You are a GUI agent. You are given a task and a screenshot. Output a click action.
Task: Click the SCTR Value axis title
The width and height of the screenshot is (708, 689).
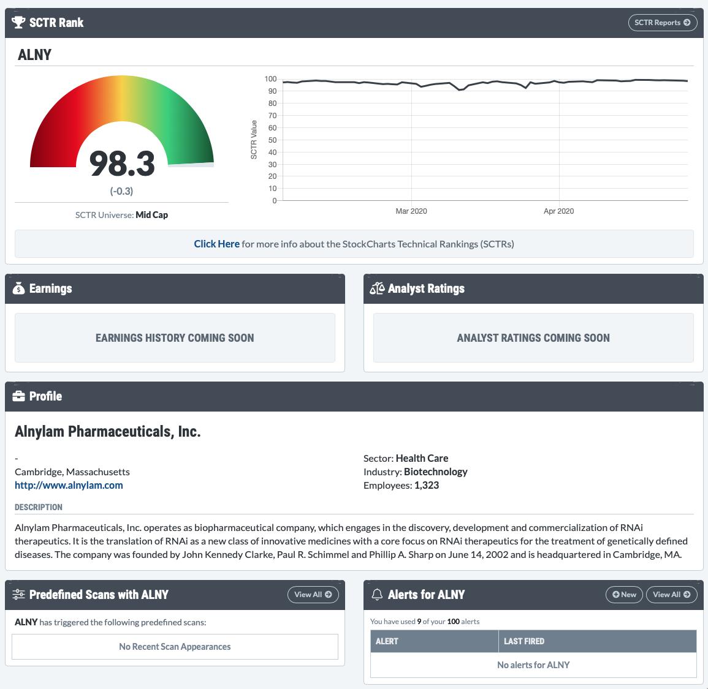(x=254, y=140)
